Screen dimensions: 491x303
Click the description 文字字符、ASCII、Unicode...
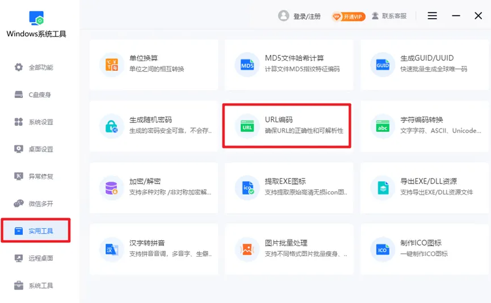[441, 131]
